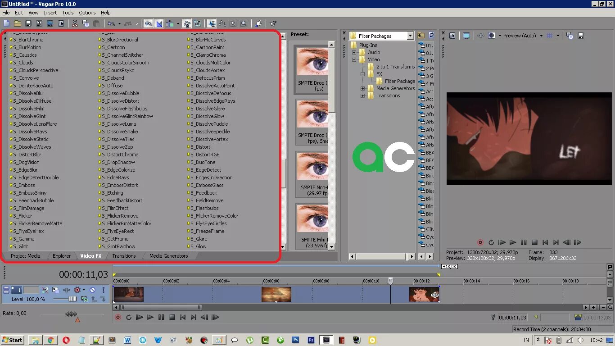
Task: Toggle loop playback in timeline transport
Action: click(129, 317)
